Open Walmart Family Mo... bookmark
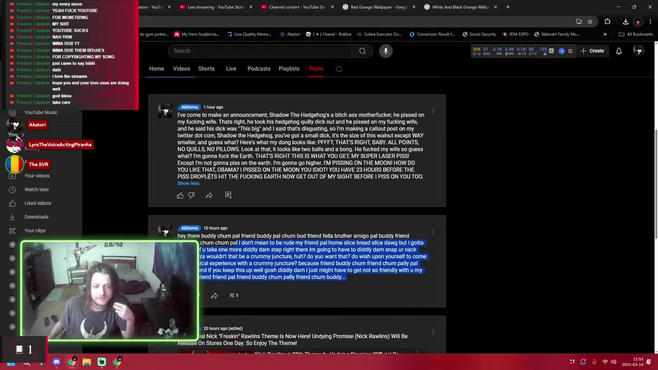The image size is (658, 370). 557,34
